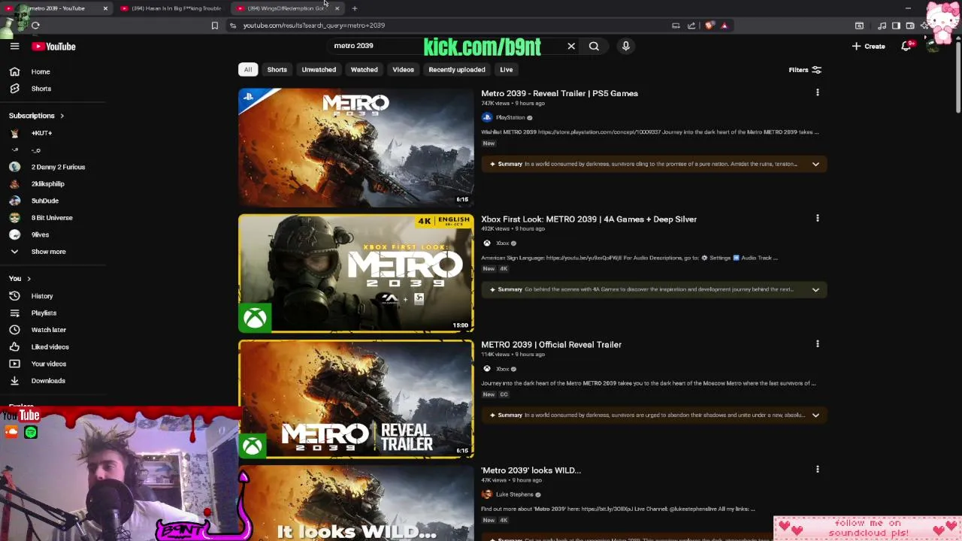Viewport: 962px width, 541px height.
Task: Expand the summary of PS5 Reveal Trailer
Action: pyautogui.click(x=815, y=164)
